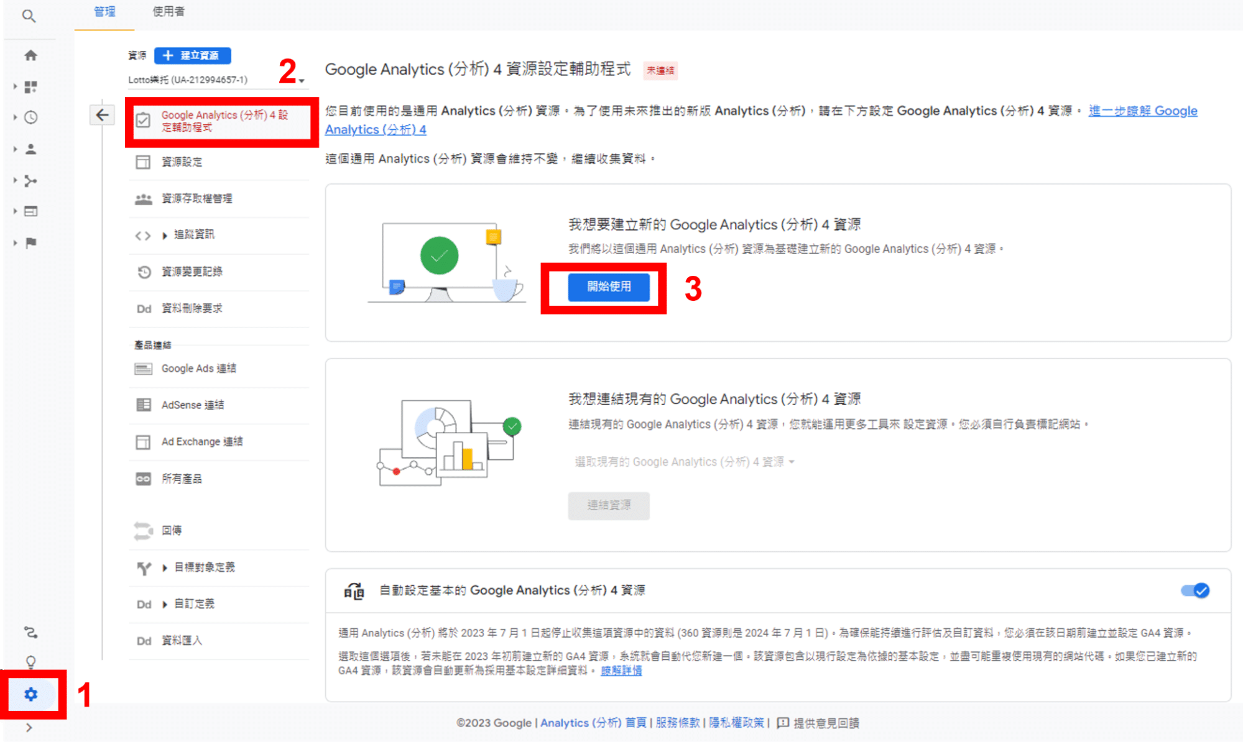Expand the Conversions sidebar arrow
This screenshot has width=1243, height=742.
click(x=15, y=243)
